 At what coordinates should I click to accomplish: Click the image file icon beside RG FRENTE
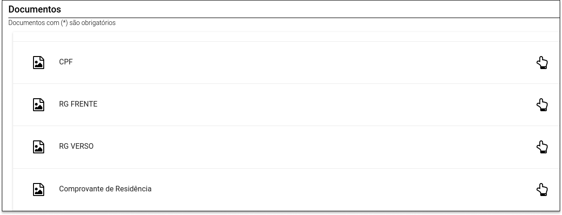click(39, 105)
